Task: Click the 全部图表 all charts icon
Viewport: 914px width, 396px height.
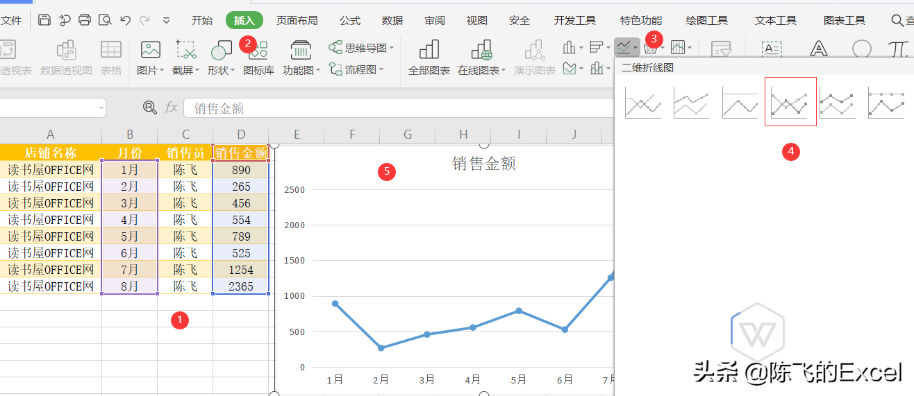Action: (429, 49)
